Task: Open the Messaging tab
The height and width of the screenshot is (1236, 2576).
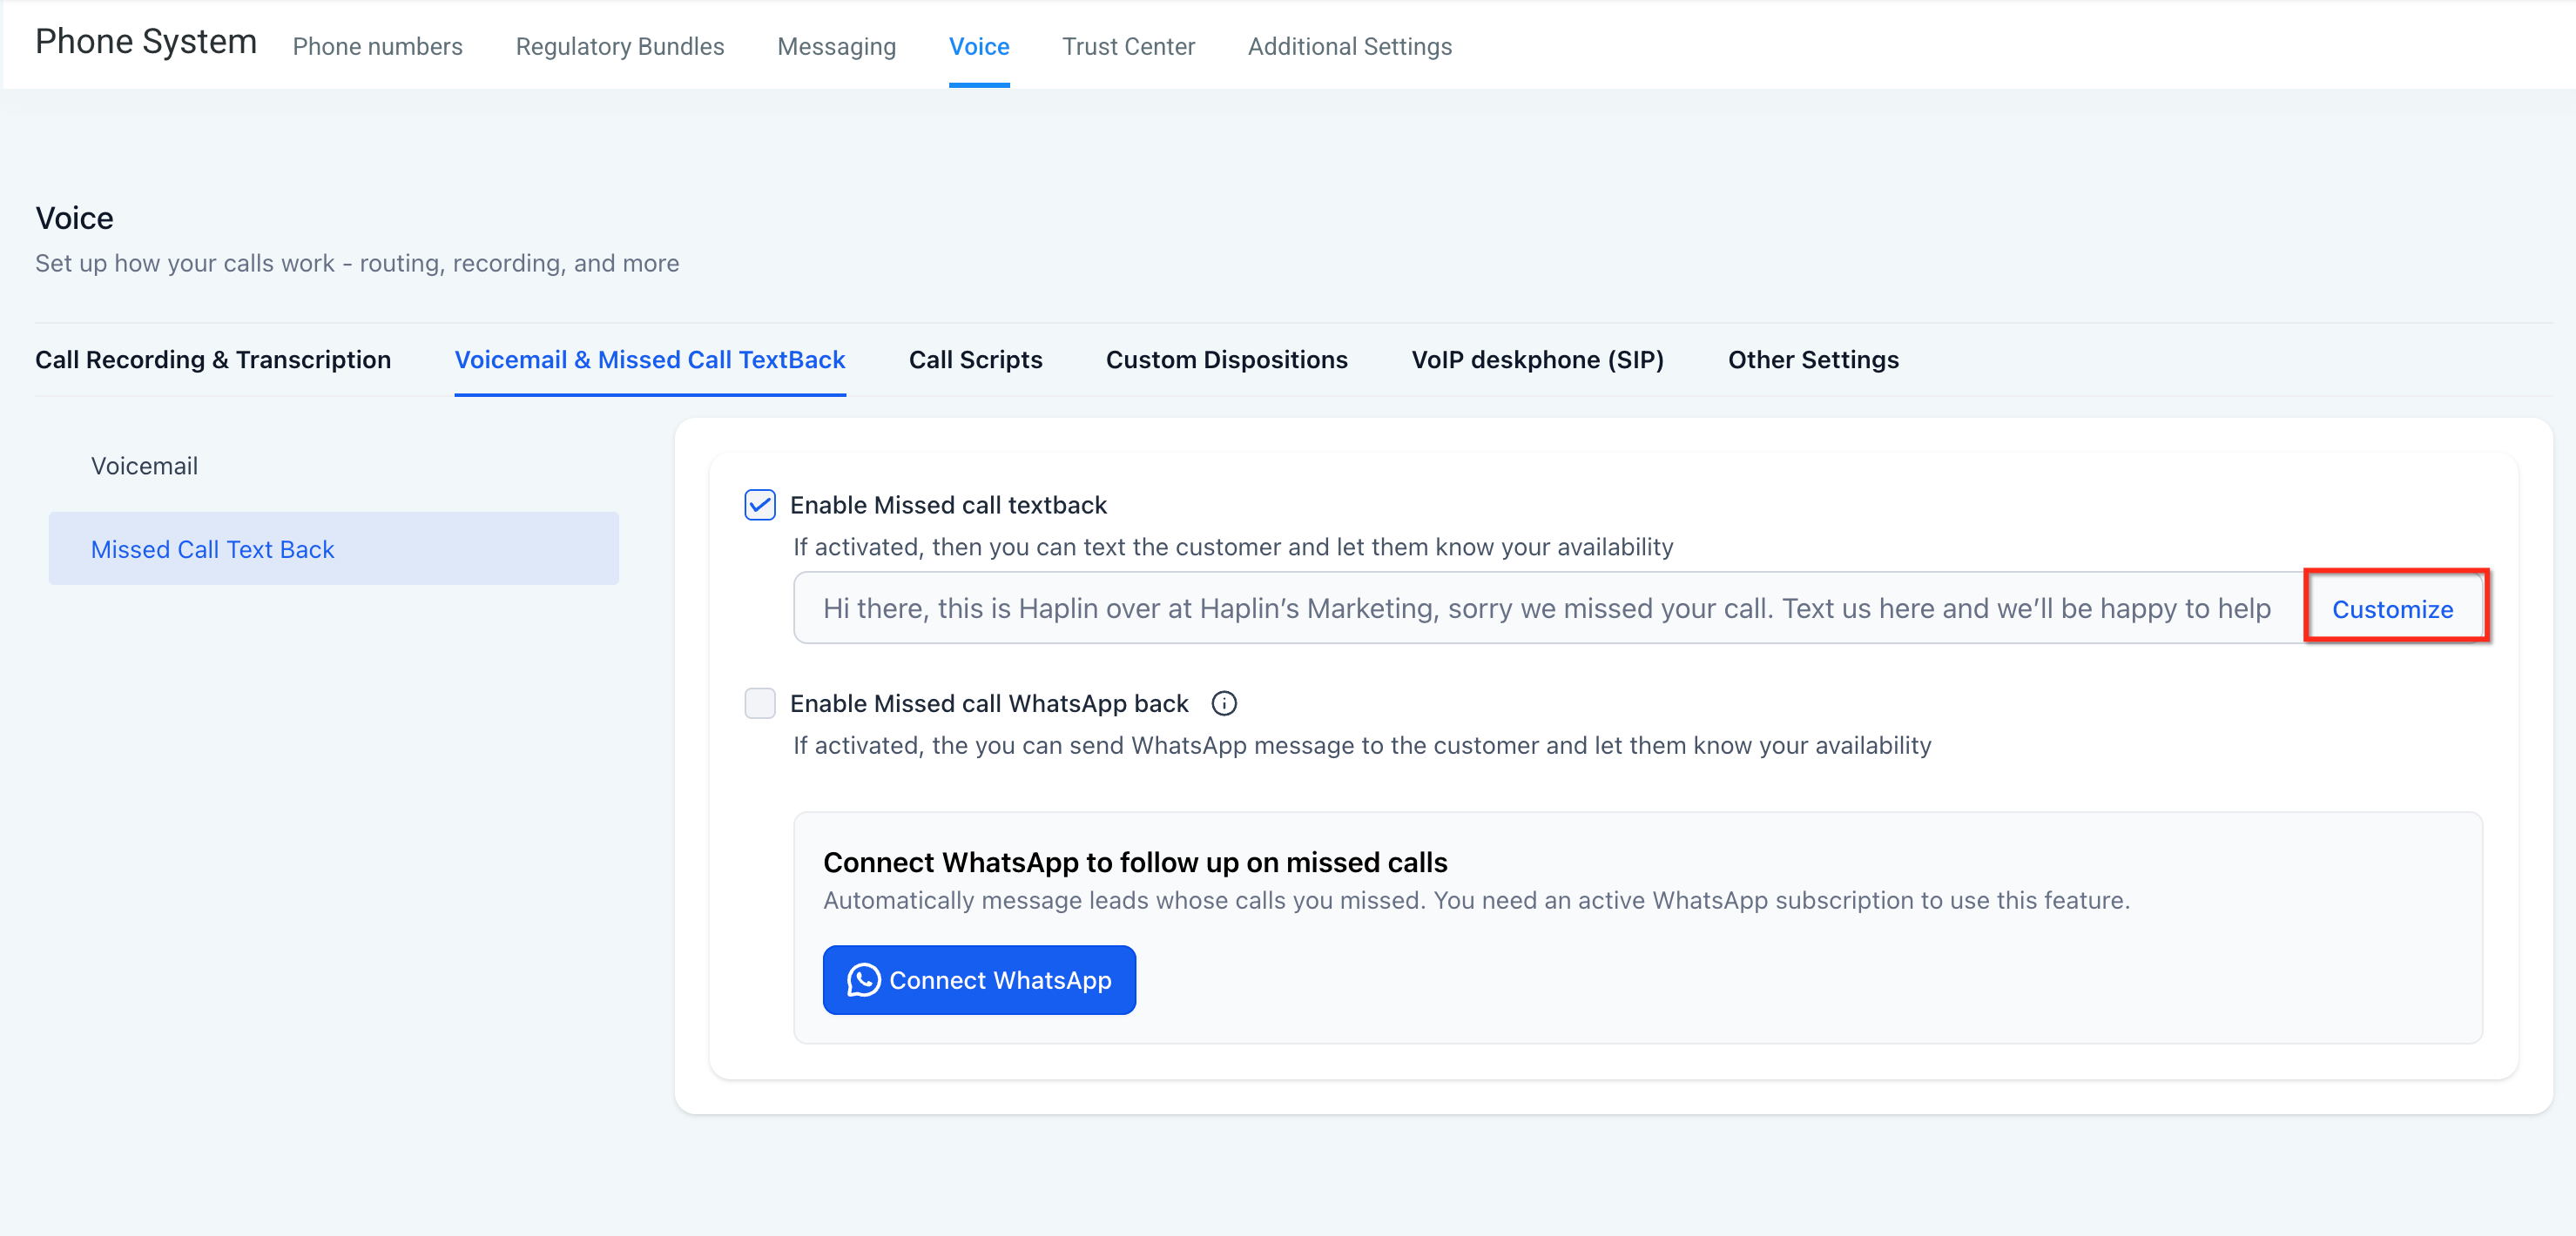Action: point(836,46)
